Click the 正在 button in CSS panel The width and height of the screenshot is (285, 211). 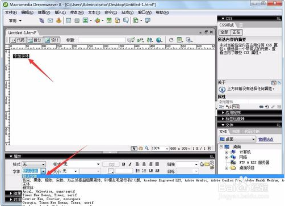(x=237, y=32)
